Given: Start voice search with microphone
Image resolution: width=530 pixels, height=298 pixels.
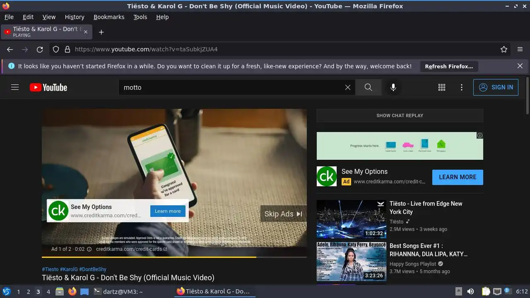Looking at the screenshot, I should click(x=393, y=87).
